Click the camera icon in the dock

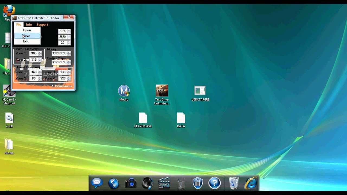tap(131, 183)
